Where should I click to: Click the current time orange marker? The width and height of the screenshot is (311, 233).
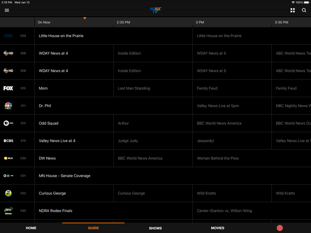(x=85, y=18)
